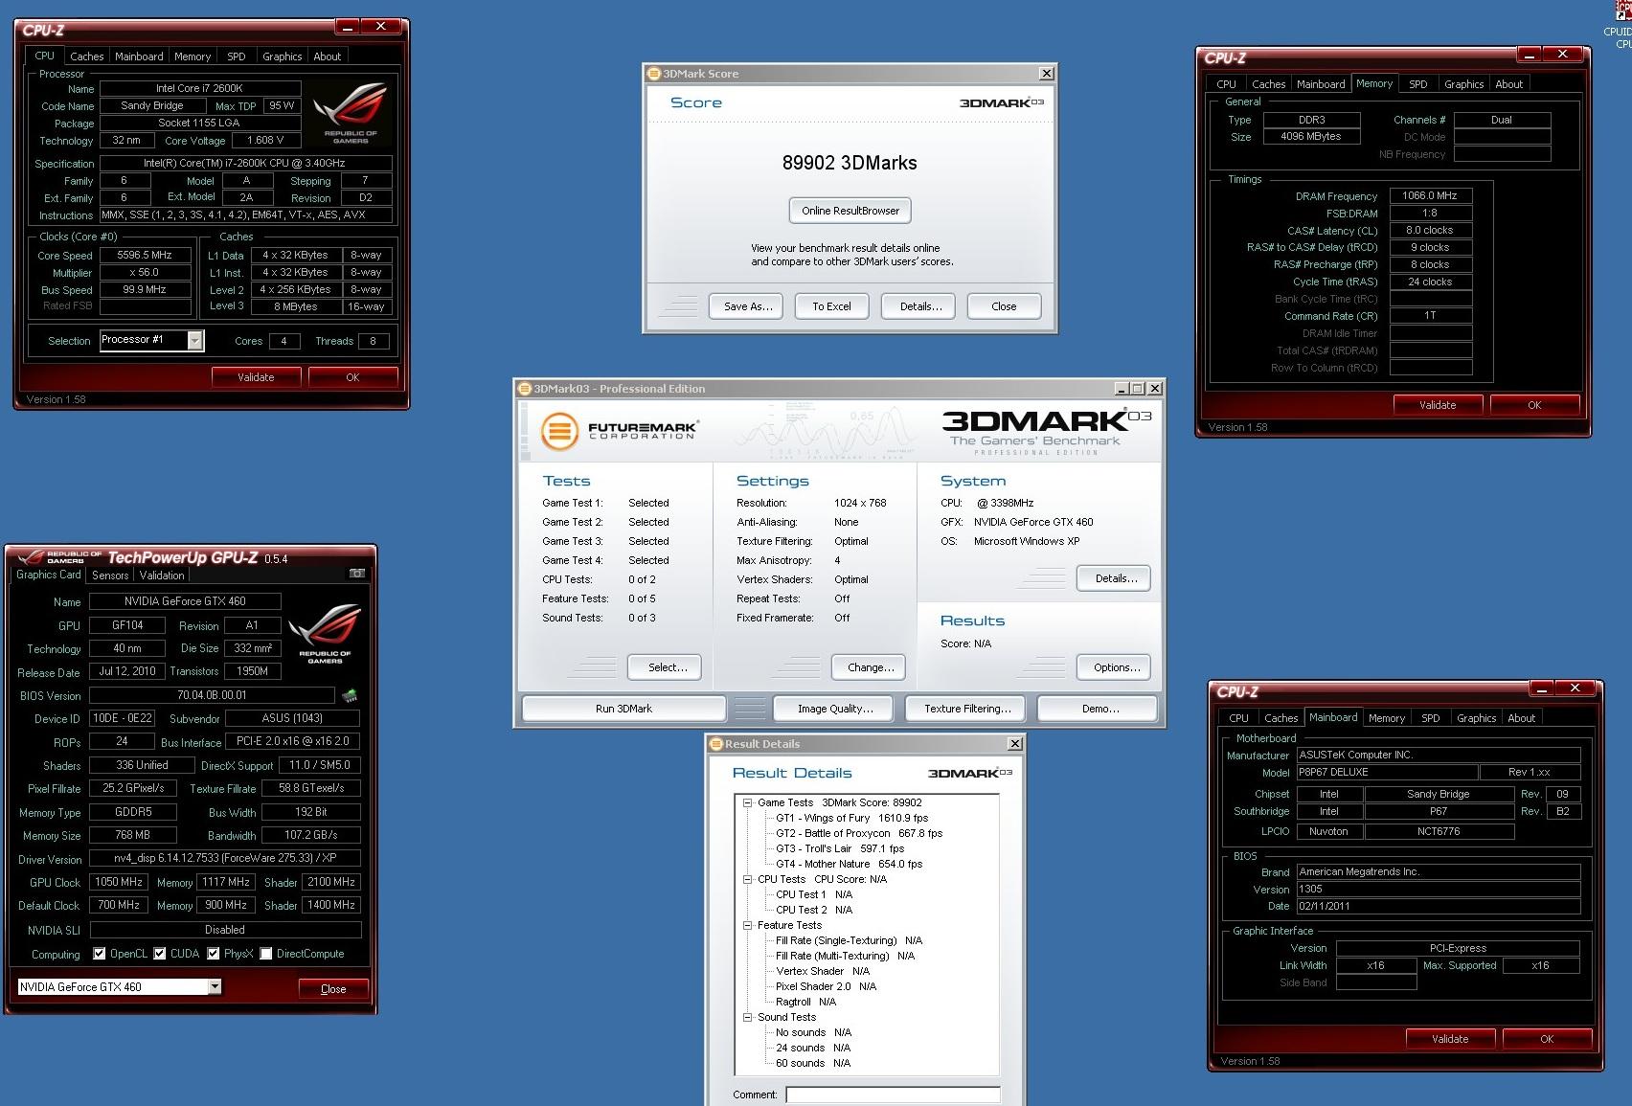Click the DRAM Frequency value 1066.0 MHz
1632x1106 pixels.
[x=1431, y=195]
